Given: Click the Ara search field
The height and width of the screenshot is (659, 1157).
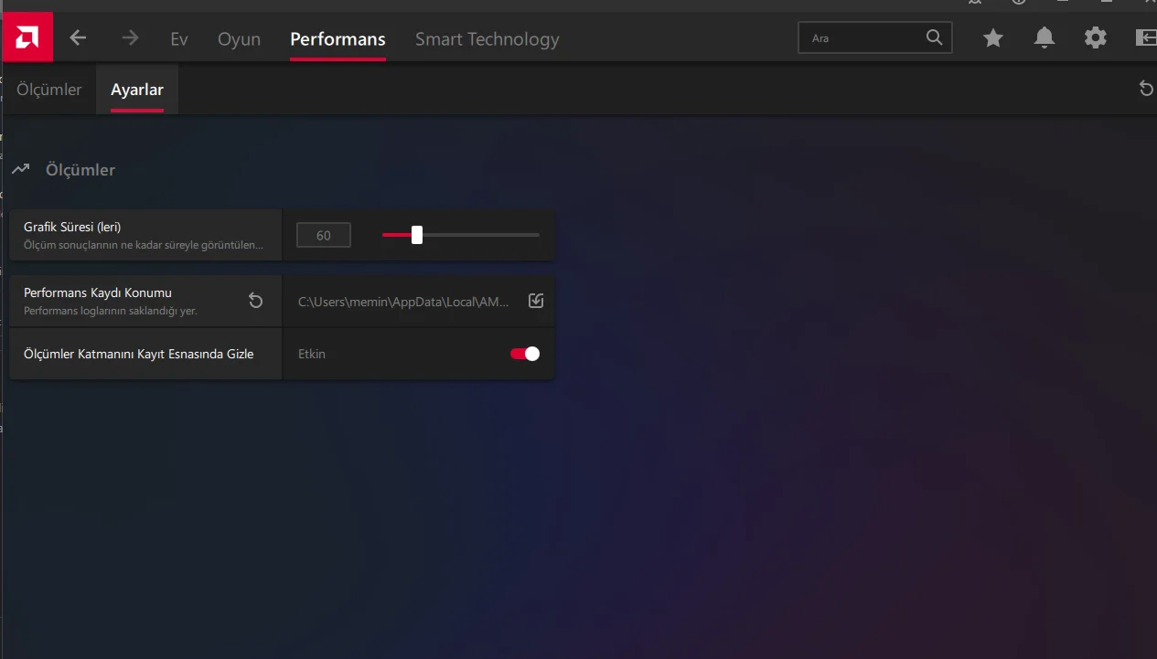Looking at the screenshot, I should point(874,37).
